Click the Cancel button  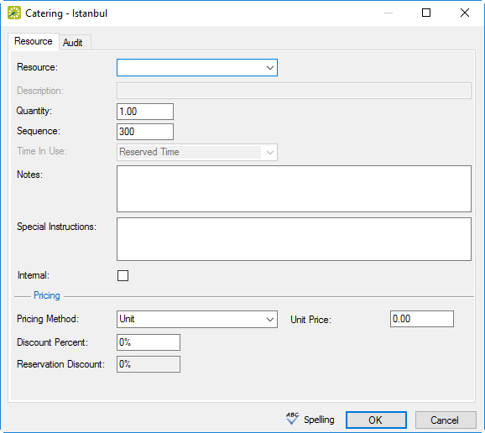pos(446,420)
